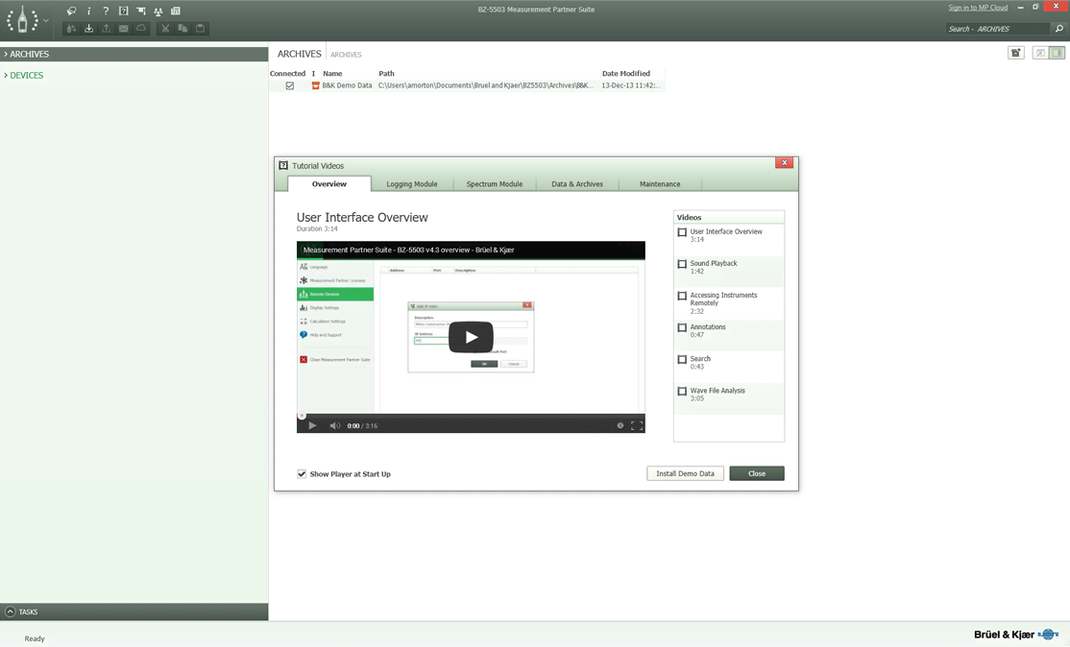Expand the TASKS panel chevron
This screenshot has height=647, width=1070.
pos(11,611)
